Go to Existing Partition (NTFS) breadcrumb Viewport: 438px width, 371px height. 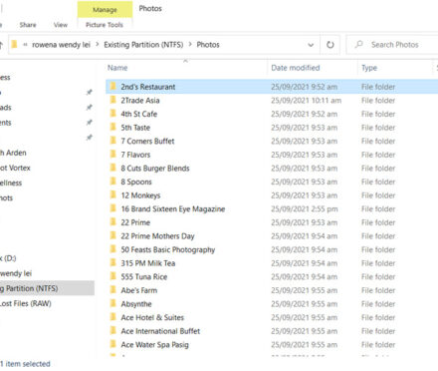pyautogui.click(x=143, y=45)
